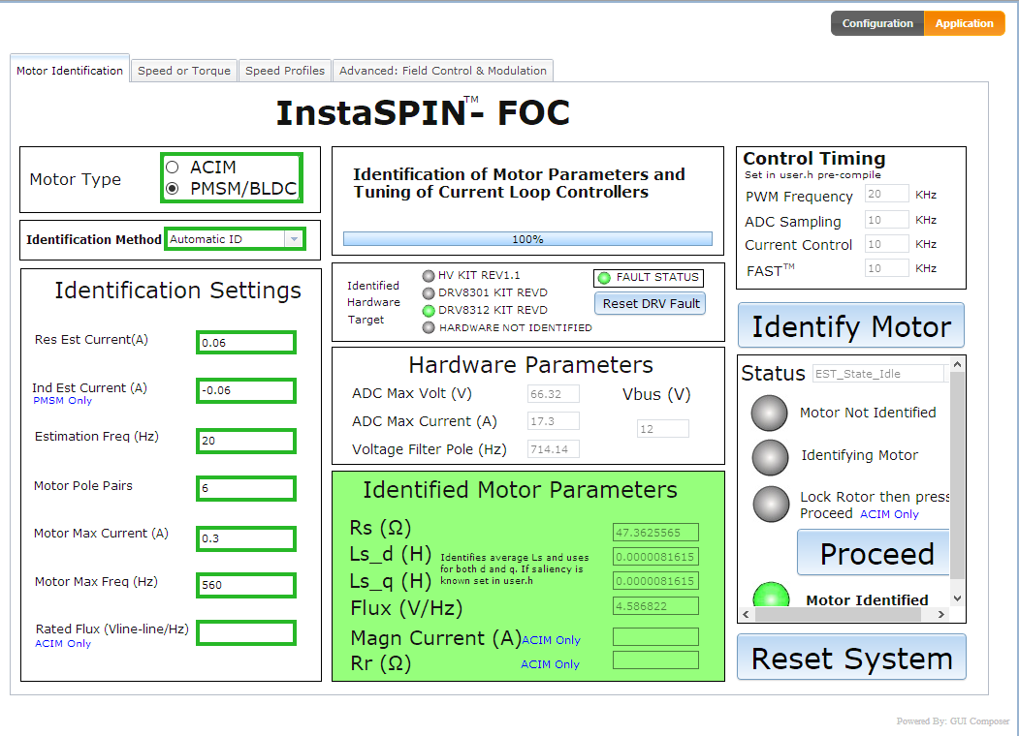Click the Flux value 4.586822
This screenshot has height=736, width=1019.
[655, 606]
